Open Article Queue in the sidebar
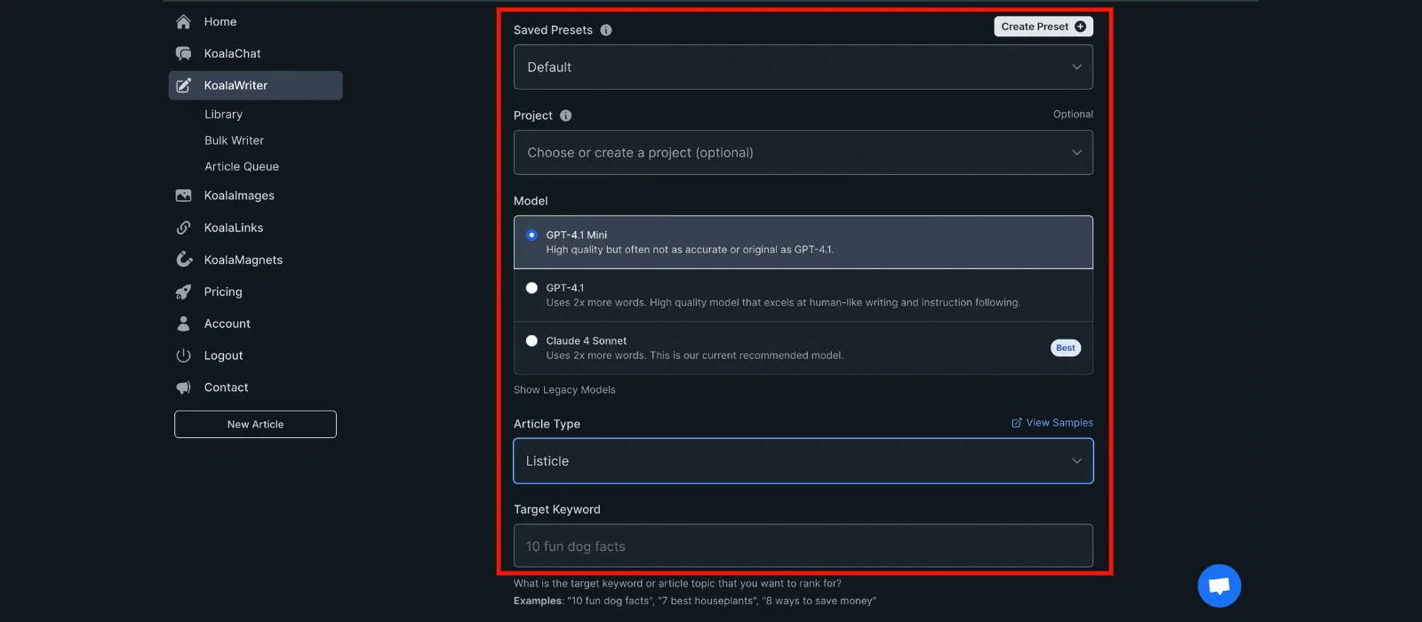 click(x=242, y=166)
